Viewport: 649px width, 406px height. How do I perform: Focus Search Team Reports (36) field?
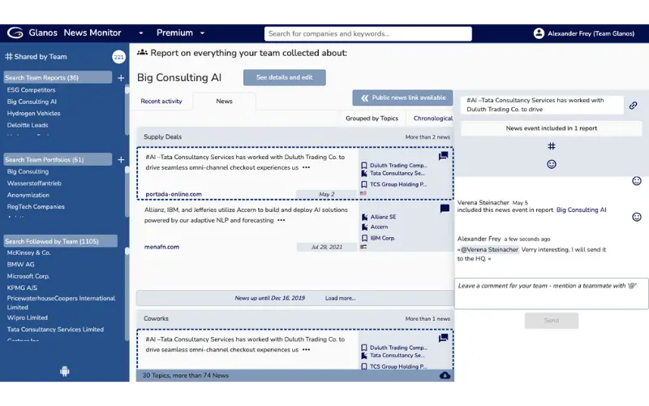click(x=58, y=77)
